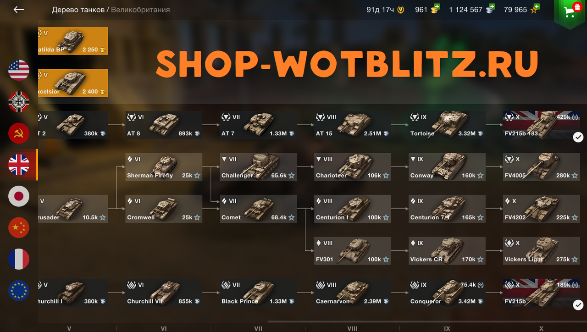Select the USSR nation flag
The width and height of the screenshot is (587, 332).
19,133
